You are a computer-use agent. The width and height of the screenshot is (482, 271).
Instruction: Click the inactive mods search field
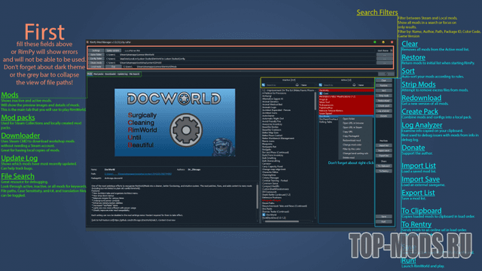pyautogui.click(x=280, y=85)
